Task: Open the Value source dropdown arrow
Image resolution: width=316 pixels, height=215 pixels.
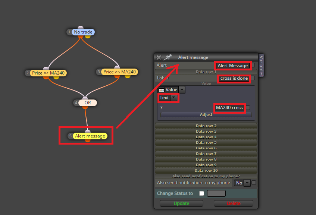Action: click(182, 90)
